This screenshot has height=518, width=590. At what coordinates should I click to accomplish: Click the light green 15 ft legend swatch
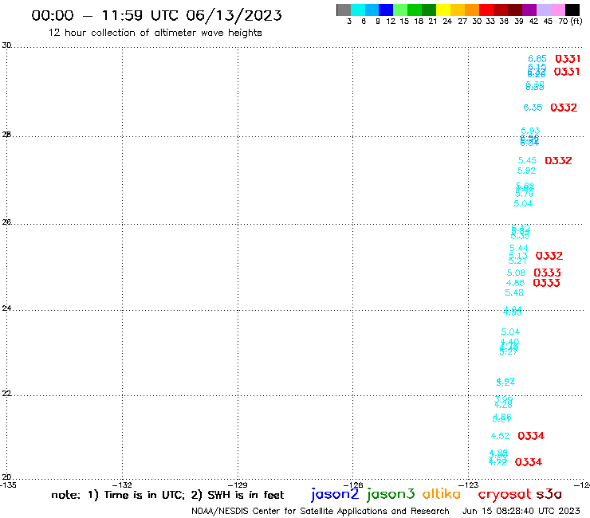(x=400, y=10)
